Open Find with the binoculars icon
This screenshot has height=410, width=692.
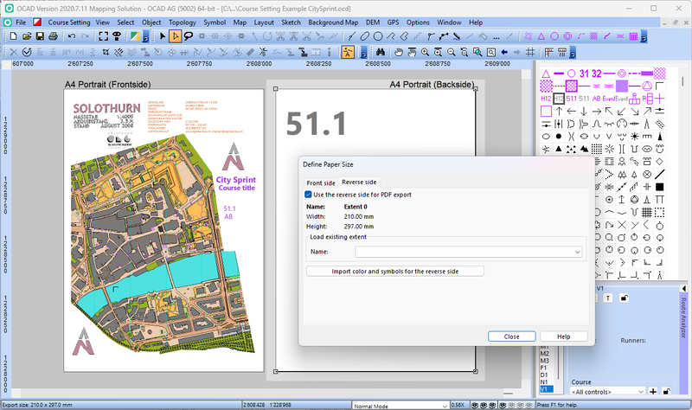point(381,52)
